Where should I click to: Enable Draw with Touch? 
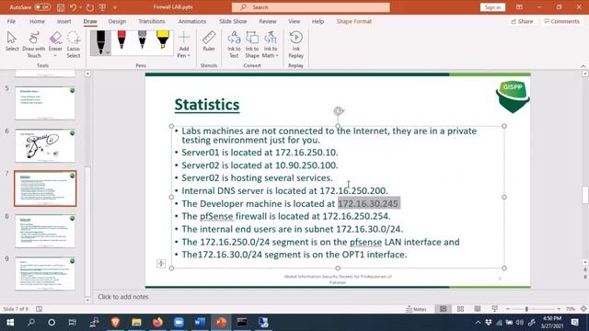34,45
